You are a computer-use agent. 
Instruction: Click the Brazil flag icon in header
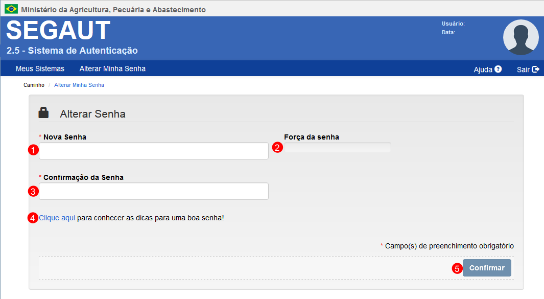[x=11, y=9]
